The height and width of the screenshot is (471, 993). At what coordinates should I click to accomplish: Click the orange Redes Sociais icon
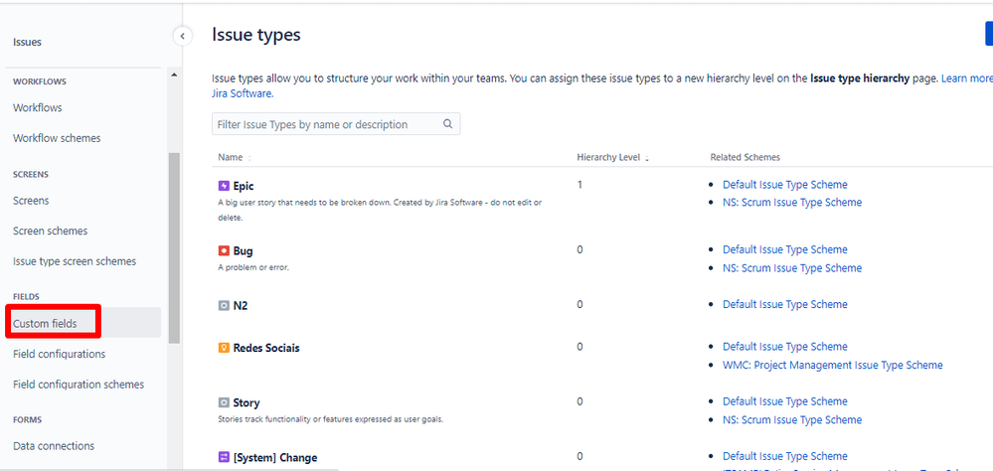pyautogui.click(x=224, y=349)
